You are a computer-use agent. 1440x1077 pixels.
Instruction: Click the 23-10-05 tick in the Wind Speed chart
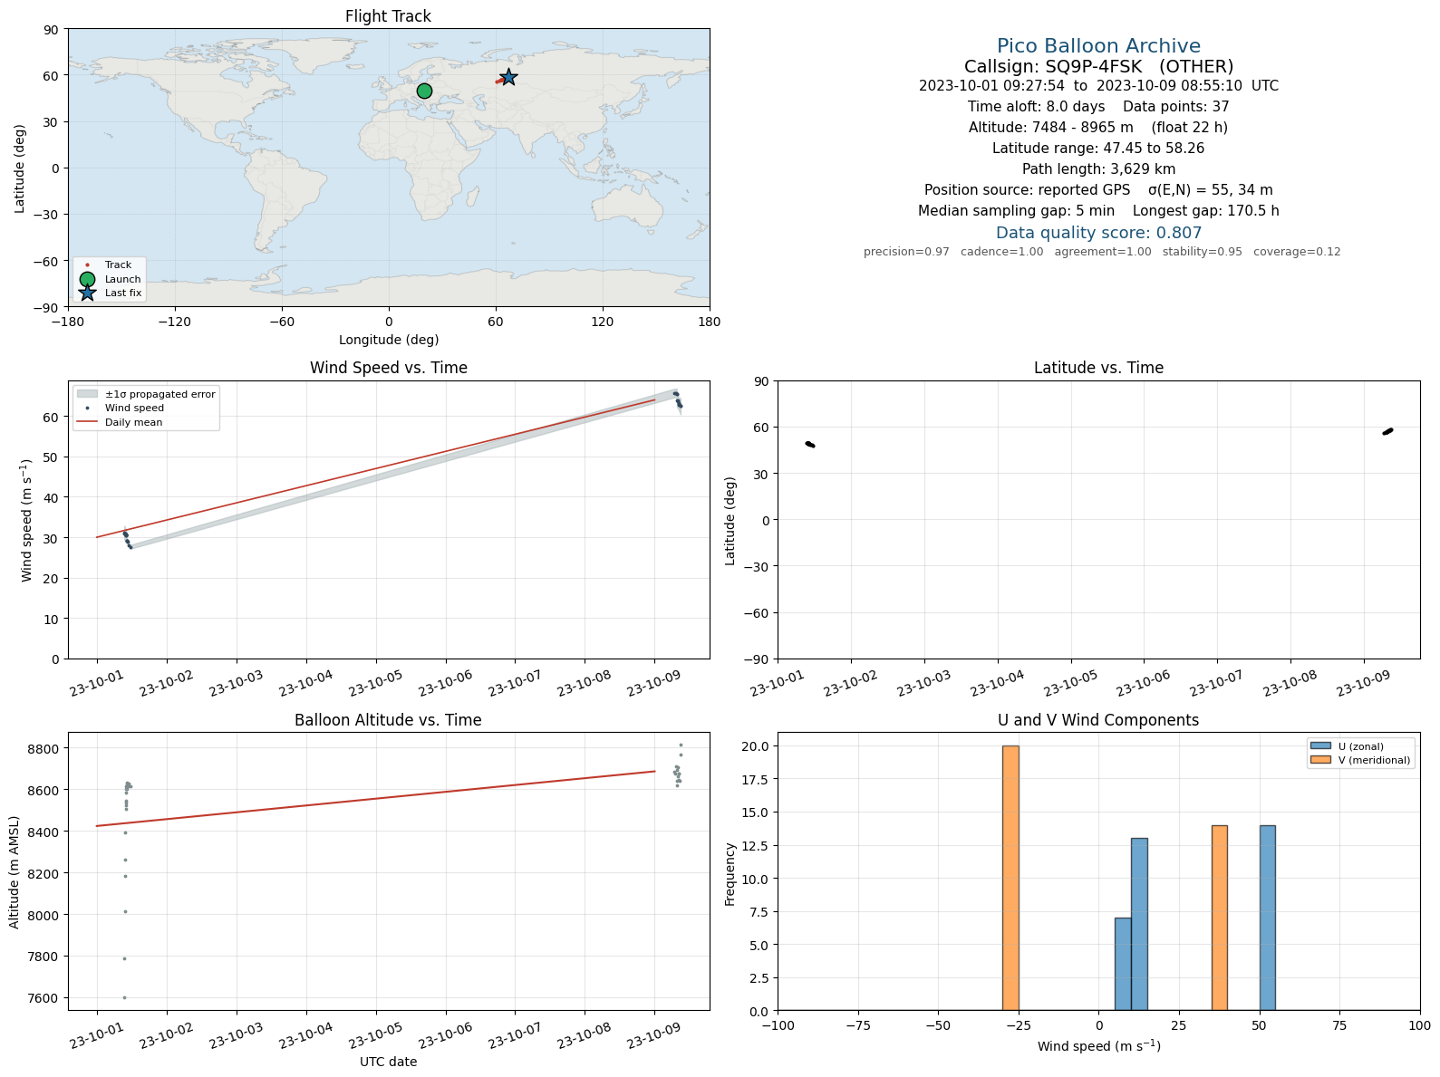pos(375,683)
